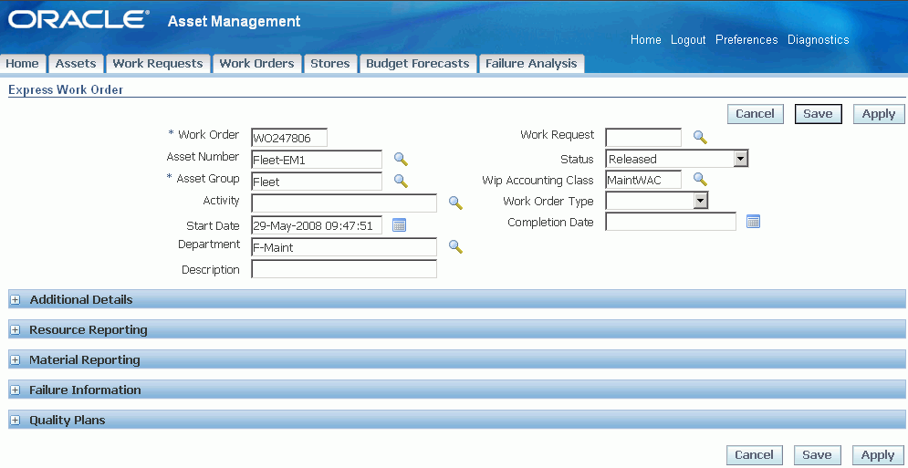Switch to the Budget Forecasts tab
This screenshot has width=908, height=468.
(x=418, y=64)
